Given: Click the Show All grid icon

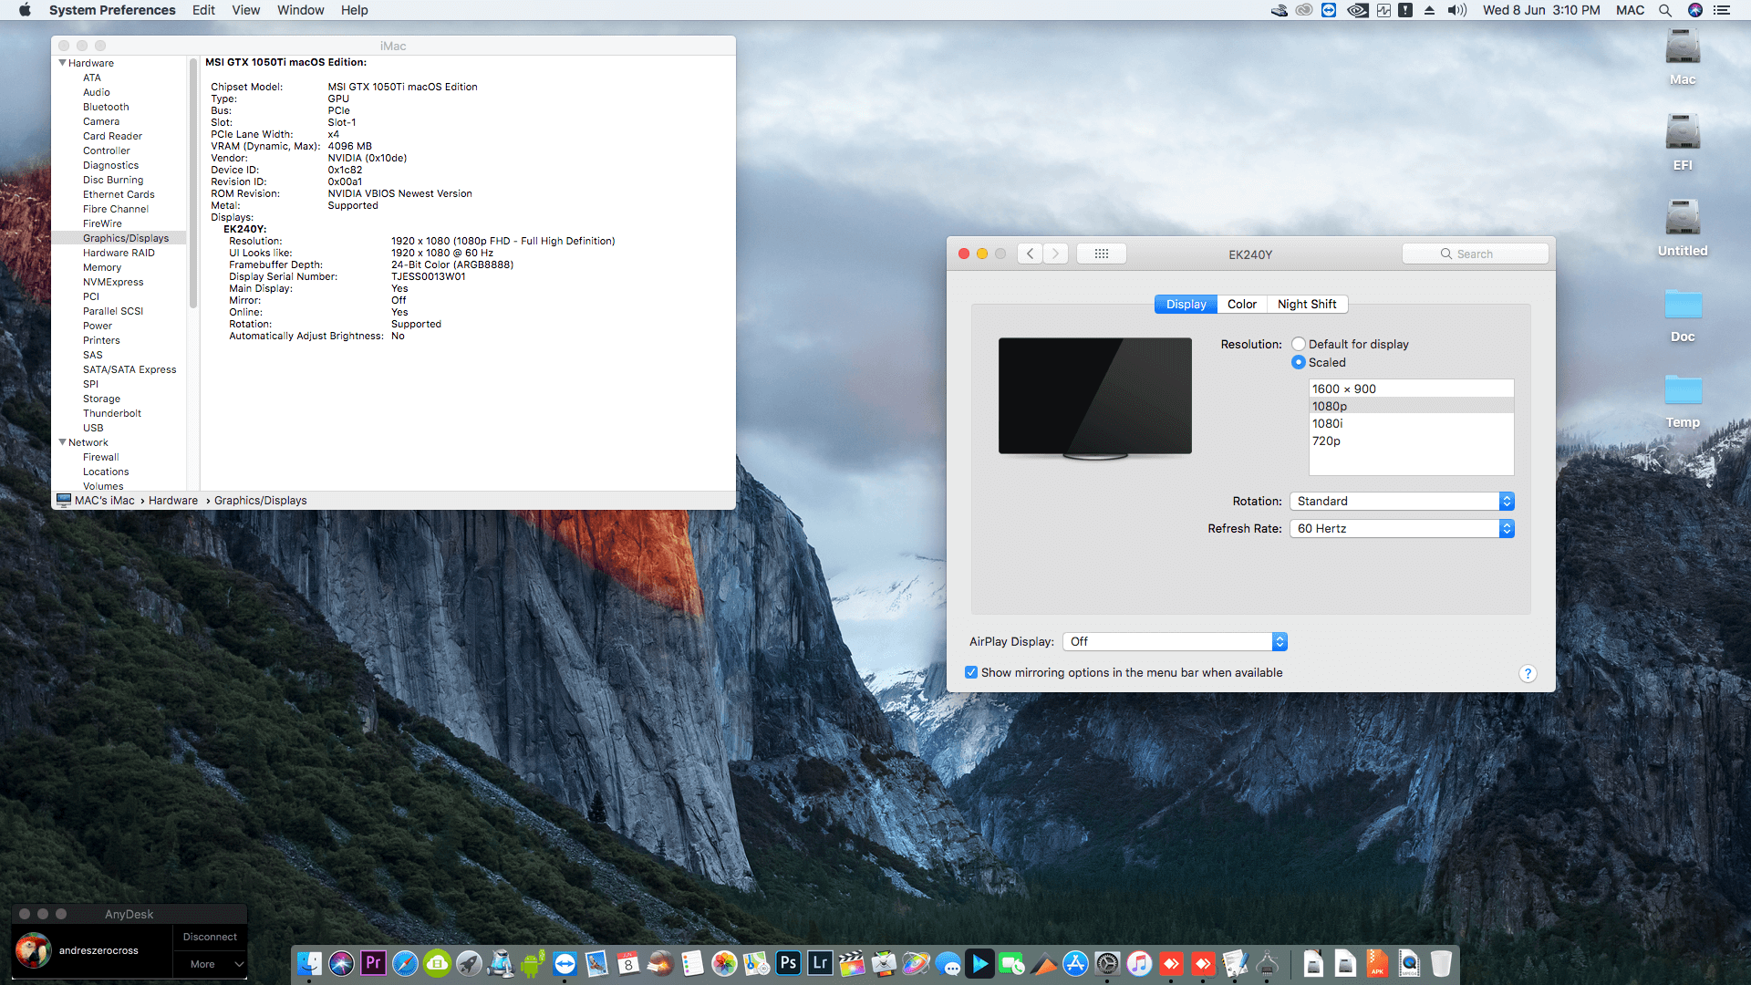Looking at the screenshot, I should [1101, 254].
